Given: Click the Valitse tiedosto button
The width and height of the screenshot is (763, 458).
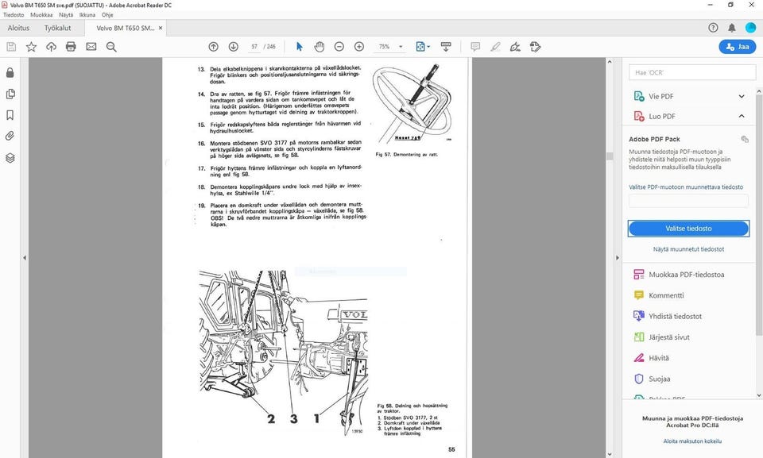Looking at the screenshot, I should coord(688,229).
